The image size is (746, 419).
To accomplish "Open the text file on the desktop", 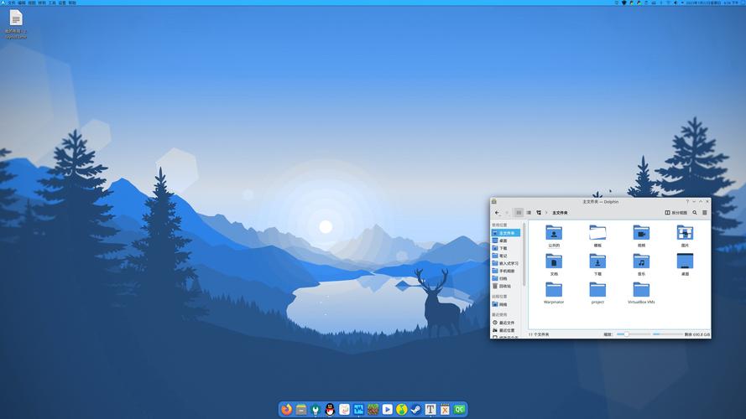I will pyautogui.click(x=16, y=19).
